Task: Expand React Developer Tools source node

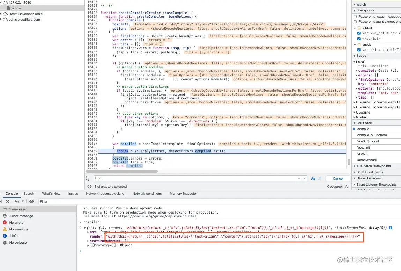Action: tap(1, 14)
